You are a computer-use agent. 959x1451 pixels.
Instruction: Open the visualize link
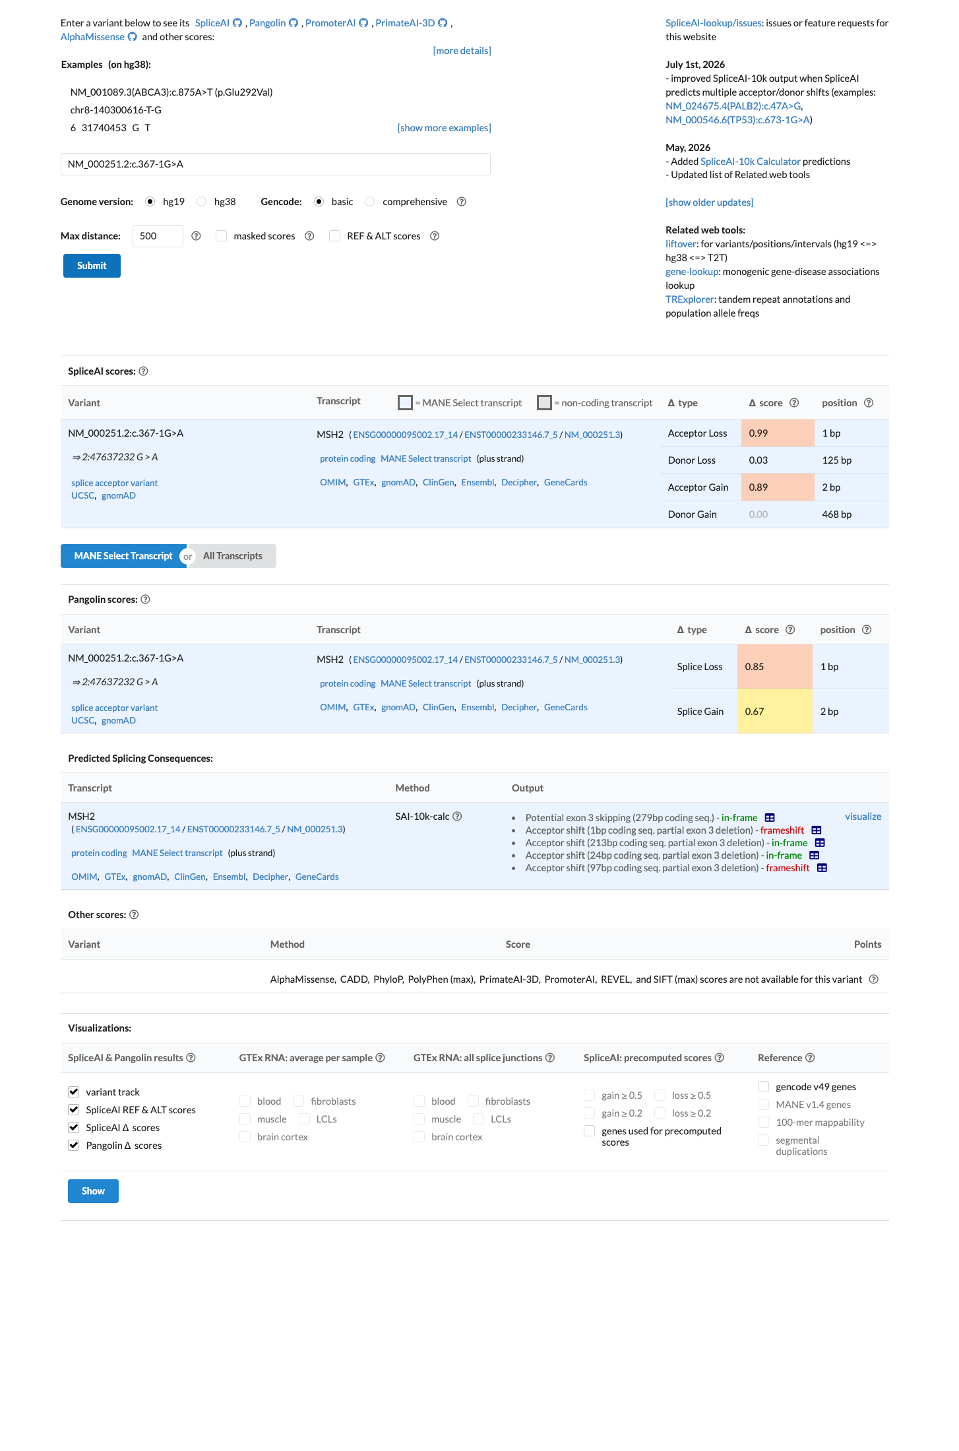863,817
